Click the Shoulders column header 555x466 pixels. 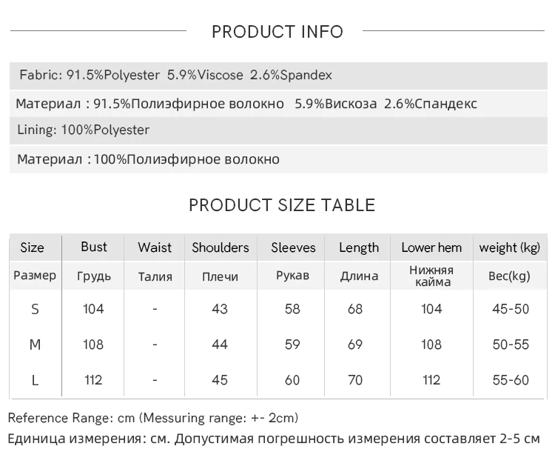221,247
